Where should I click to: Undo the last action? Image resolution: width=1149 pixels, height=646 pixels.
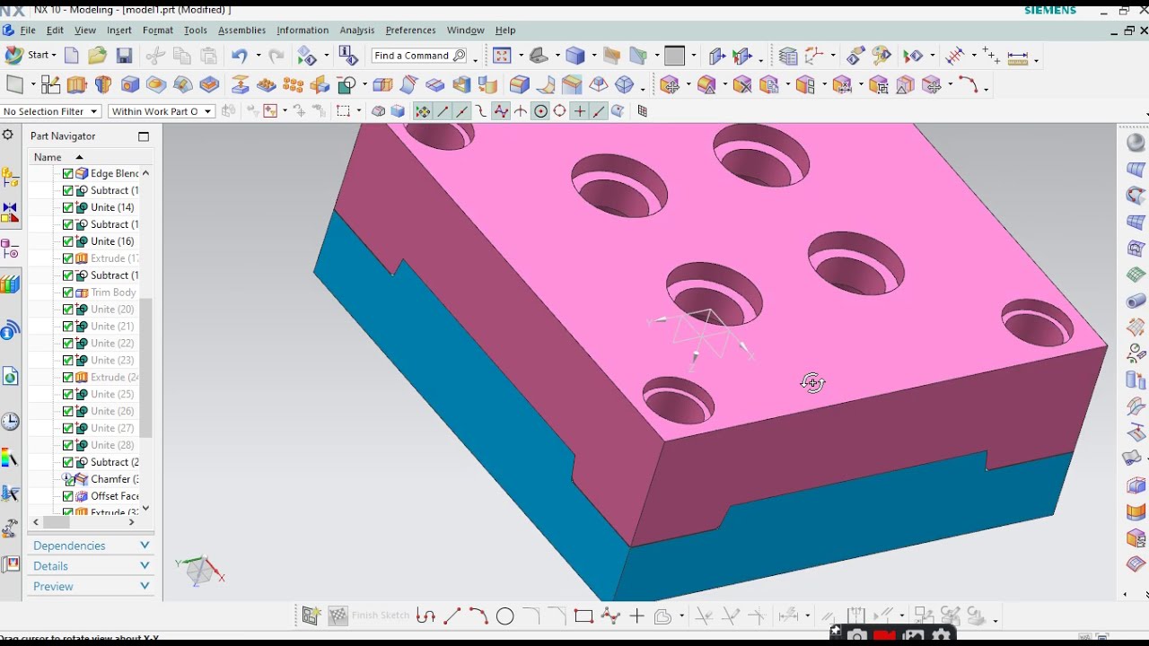pos(239,56)
